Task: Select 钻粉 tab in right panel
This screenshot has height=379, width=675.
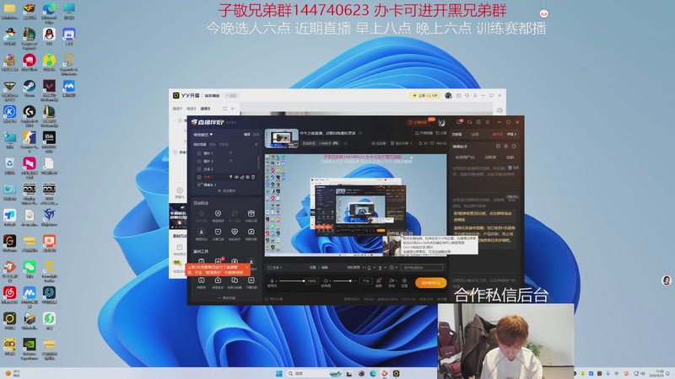Action: (x=510, y=157)
